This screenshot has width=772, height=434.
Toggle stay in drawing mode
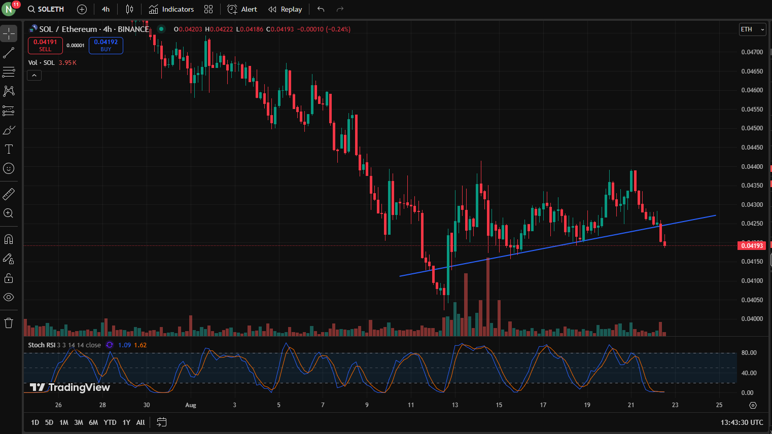(9, 259)
